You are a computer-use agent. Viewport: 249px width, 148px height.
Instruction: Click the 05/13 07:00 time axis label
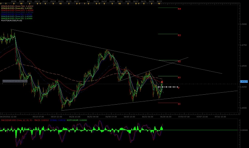click(38, 117)
